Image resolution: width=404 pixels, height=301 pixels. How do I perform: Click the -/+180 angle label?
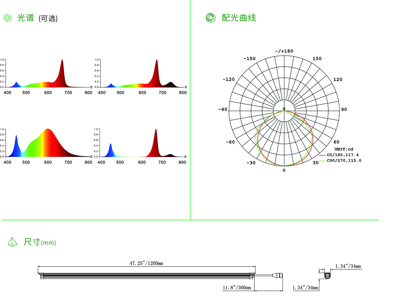(x=284, y=51)
